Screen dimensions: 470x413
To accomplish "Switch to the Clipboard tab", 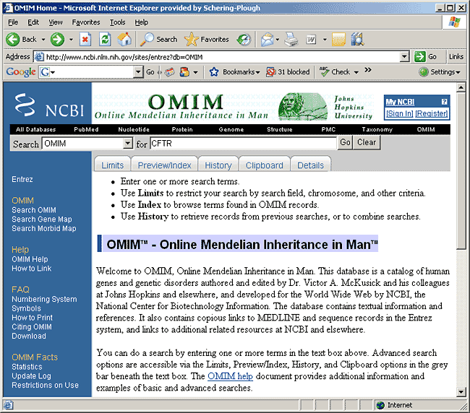I will click(265, 164).
